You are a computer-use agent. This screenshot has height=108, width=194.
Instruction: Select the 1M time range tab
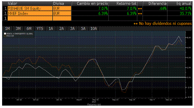8,28
